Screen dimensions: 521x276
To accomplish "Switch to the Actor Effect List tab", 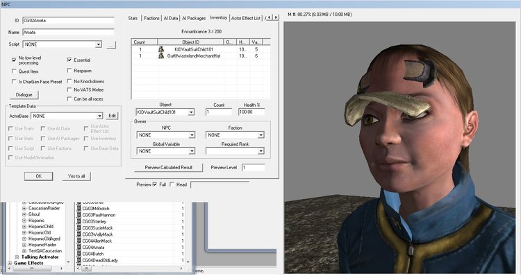I will 246,18.
